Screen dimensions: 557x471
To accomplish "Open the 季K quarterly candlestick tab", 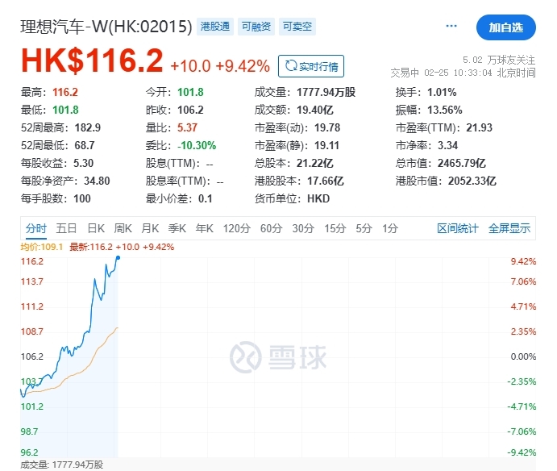I will (177, 228).
